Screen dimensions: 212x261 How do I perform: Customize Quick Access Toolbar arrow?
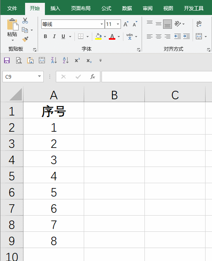coord(100,60)
